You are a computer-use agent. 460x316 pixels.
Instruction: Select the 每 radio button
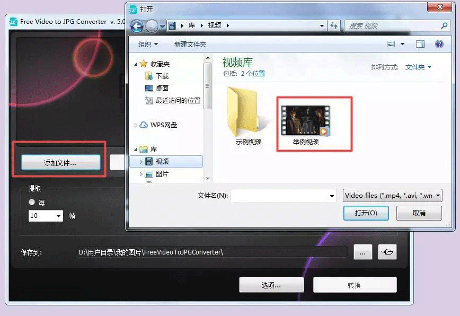32,202
